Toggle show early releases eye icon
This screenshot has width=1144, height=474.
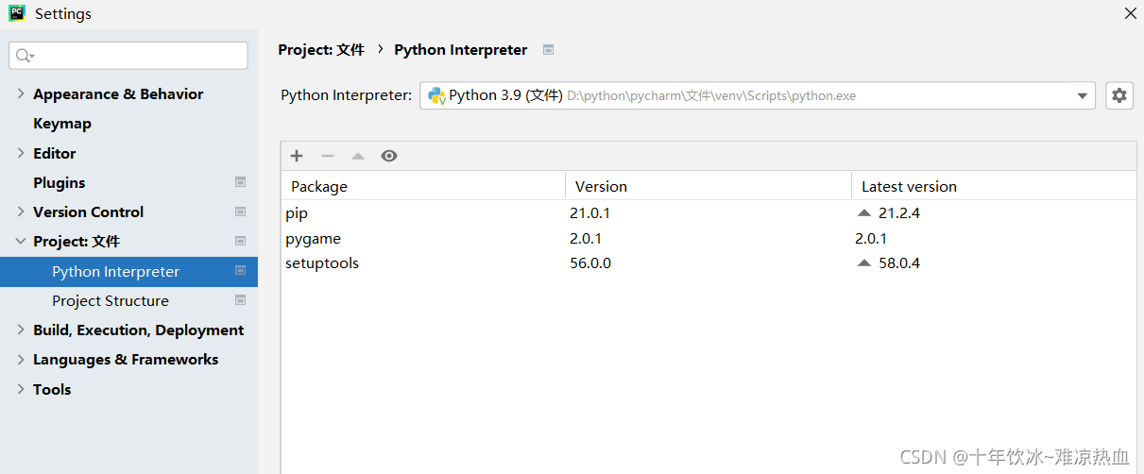click(x=389, y=156)
